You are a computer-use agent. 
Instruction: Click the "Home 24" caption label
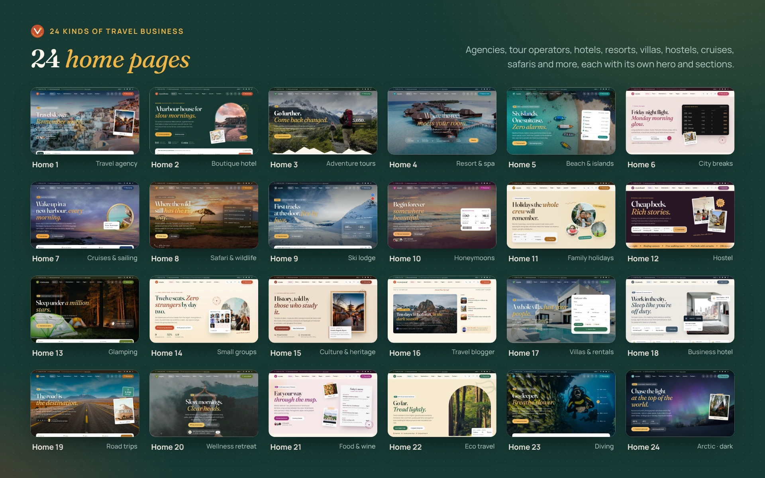point(643,447)
